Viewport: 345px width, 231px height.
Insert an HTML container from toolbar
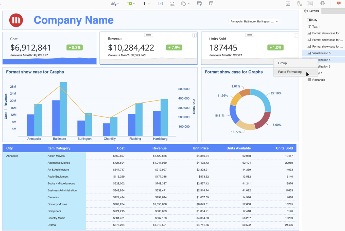[172, 4]
